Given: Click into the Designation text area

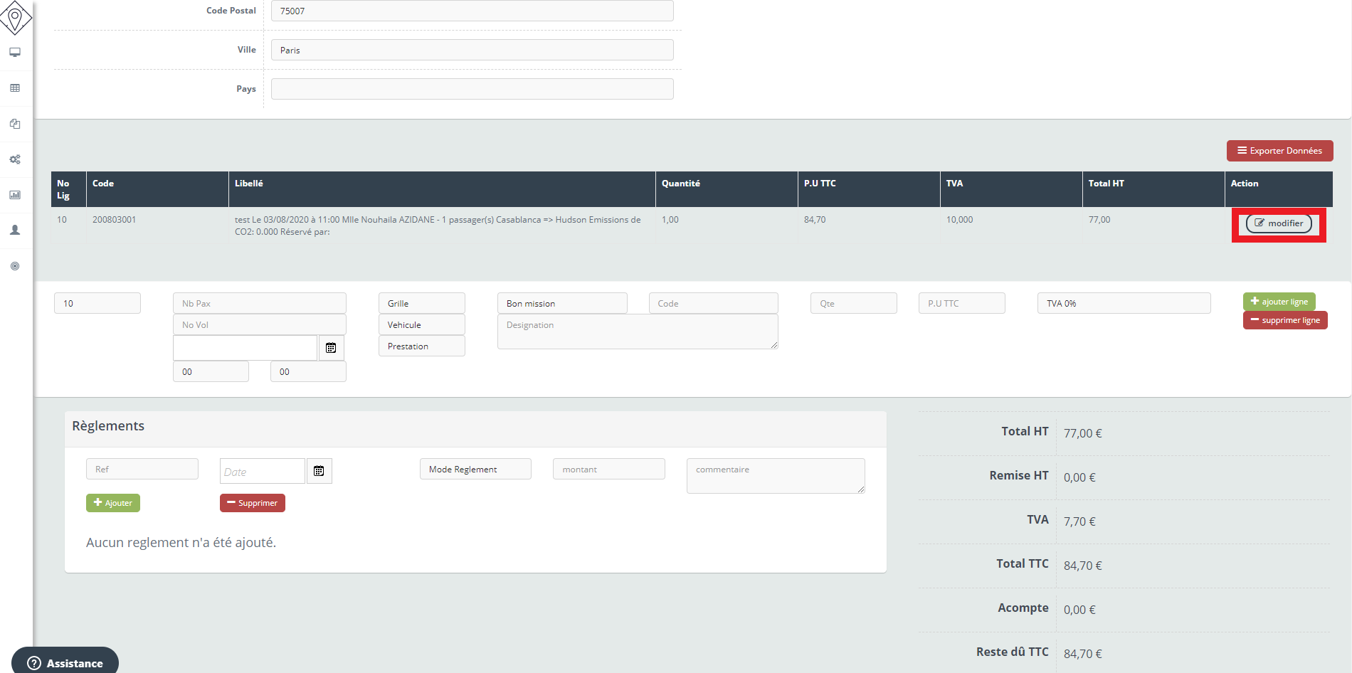Looking at the screenshot, I should (x=637, y=332).
